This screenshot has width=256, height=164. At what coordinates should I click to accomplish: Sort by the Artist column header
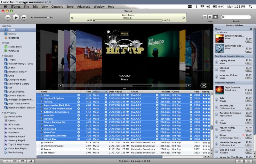[x=100, y=92]
